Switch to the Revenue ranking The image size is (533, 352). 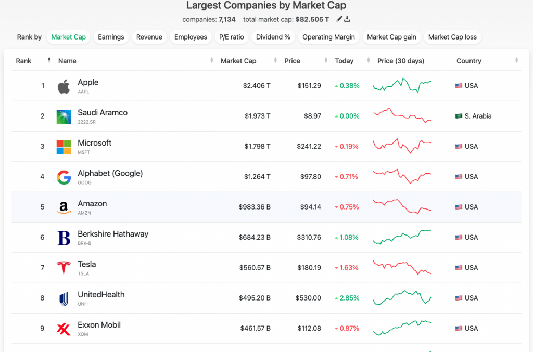point(149,37)
